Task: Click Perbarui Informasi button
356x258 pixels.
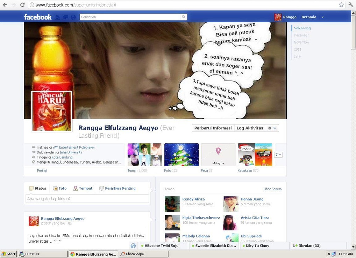Action: click(x=213, y=128)
